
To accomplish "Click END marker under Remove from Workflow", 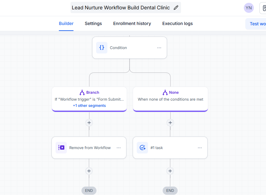I will tap(89, 191).
